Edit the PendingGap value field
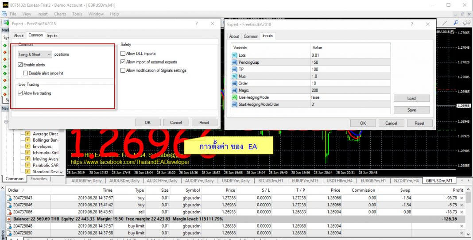 coord(350,62)
